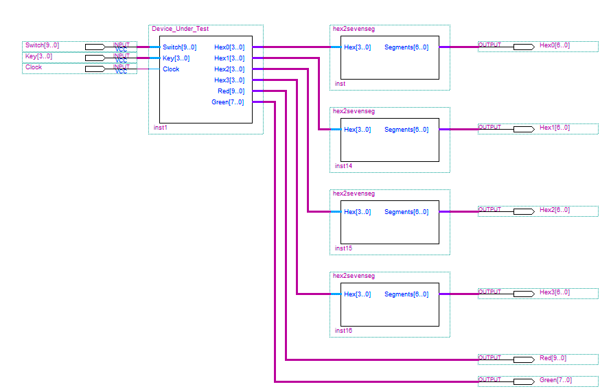
Task: Select the Clock input pin symbol
Action: 95,69
